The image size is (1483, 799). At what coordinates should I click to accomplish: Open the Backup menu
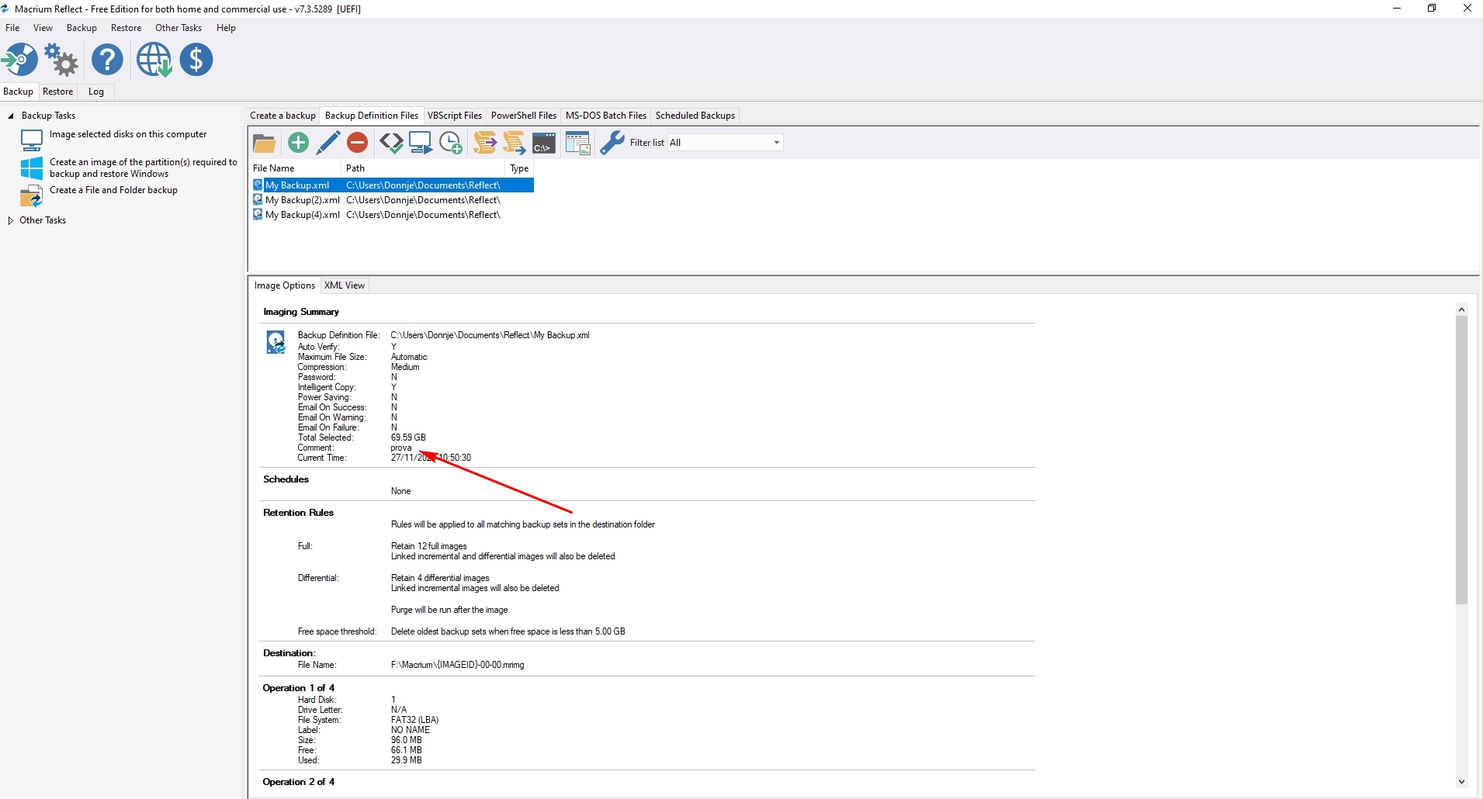point(81,28)
